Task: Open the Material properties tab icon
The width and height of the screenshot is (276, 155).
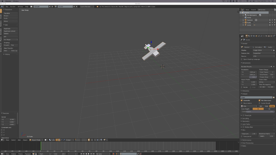Action: coord(266,36)
